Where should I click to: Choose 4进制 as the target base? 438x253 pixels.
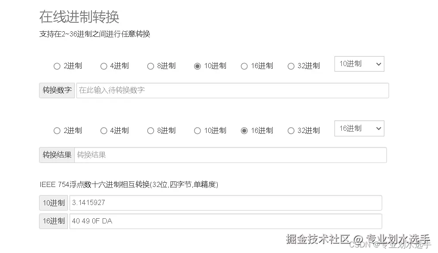point(104,131)
